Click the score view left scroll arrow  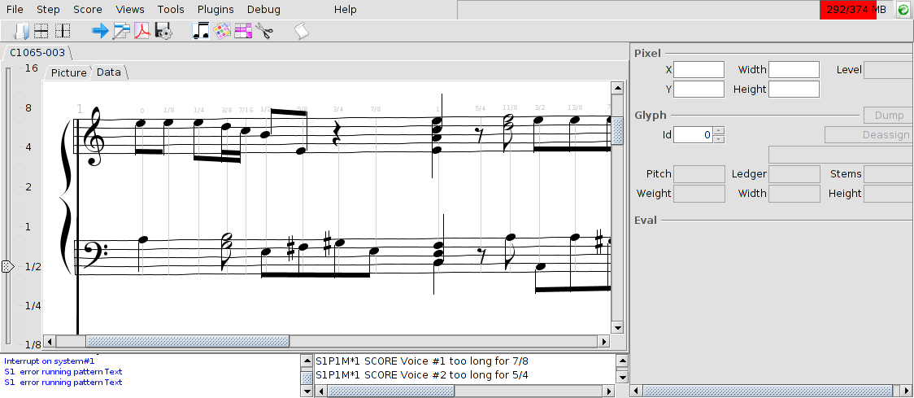tap(50, 341)
